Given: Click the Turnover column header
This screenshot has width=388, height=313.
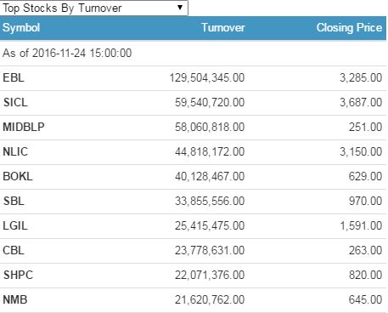Looking at the screenshot, I should coord(223,28).
